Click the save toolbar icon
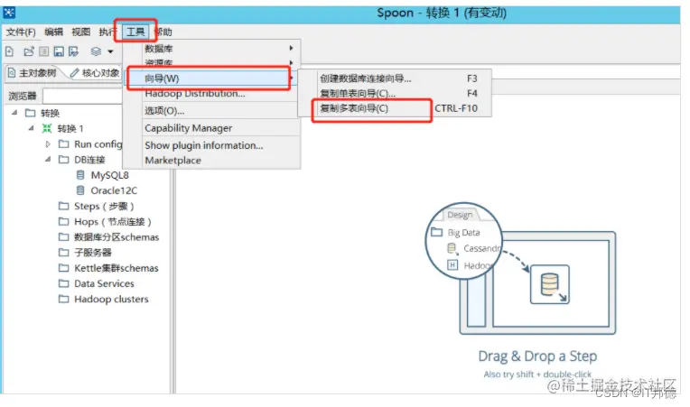Image resolution: width=690 pixels, height=407 pixels. [59, 51]
